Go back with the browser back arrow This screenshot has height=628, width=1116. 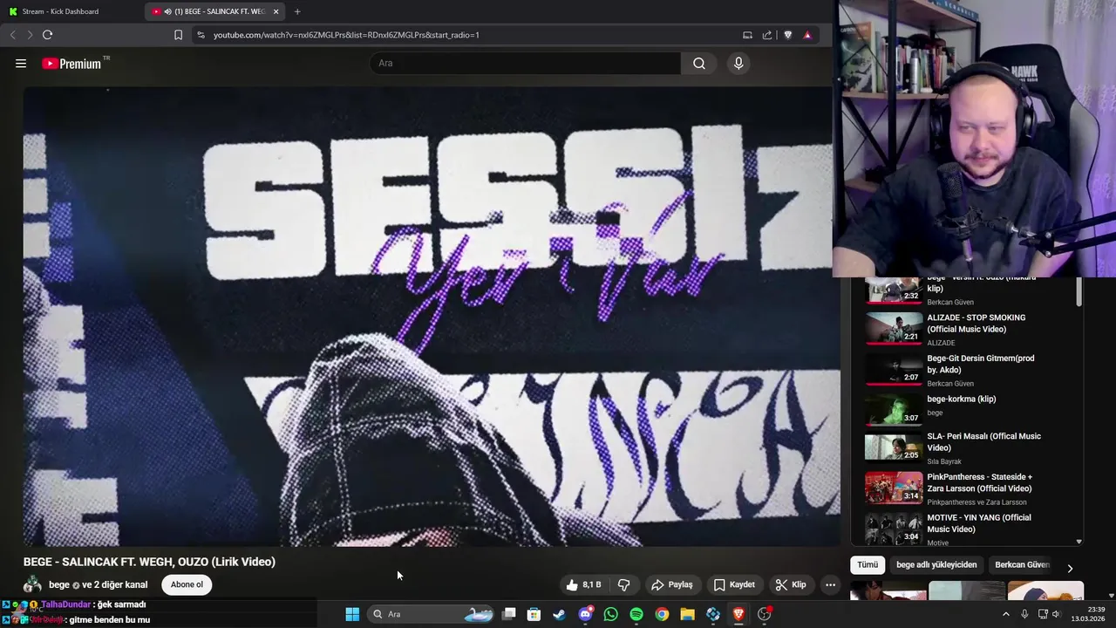(x=12, y=35)
